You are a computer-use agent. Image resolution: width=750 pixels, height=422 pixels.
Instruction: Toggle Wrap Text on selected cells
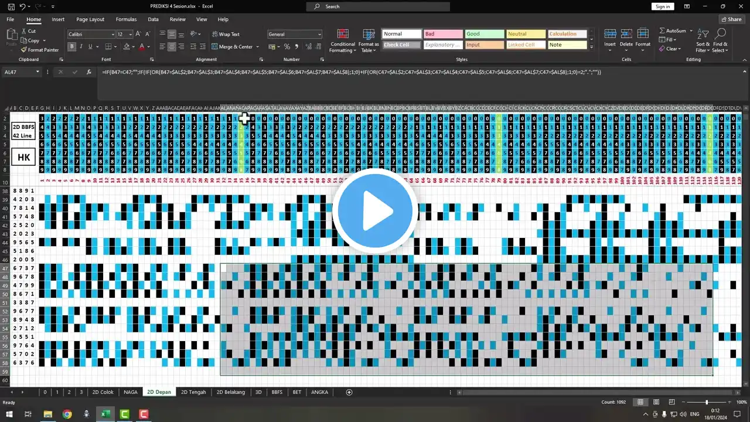click(x=225, y=35)
